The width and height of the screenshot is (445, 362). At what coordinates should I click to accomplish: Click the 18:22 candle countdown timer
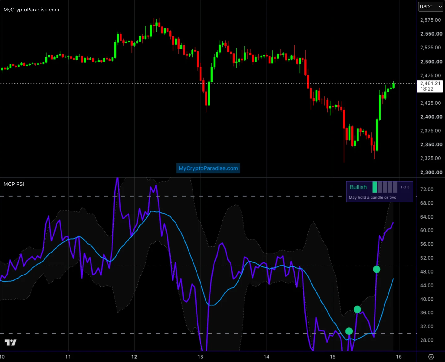427,89
